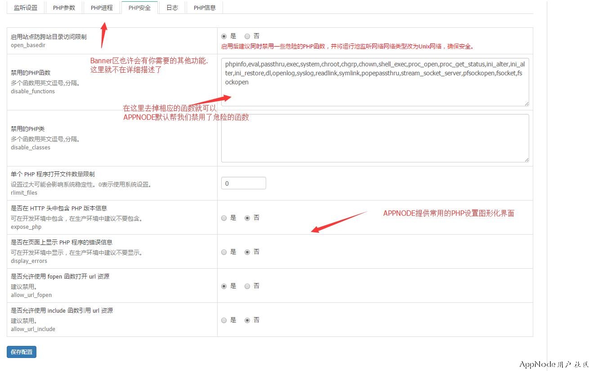
Task: Go to the 日志 tab
Action: pyautogui.click(x=172, y=8)
